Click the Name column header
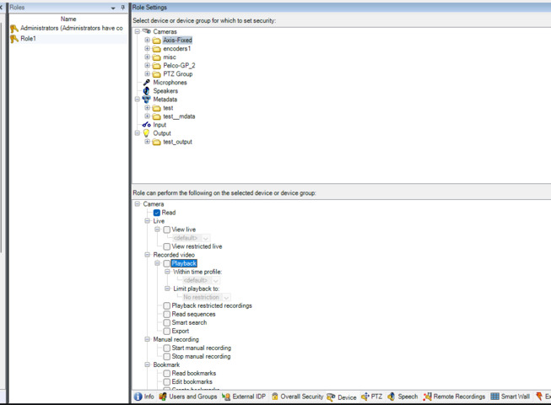 click(68, 19)
